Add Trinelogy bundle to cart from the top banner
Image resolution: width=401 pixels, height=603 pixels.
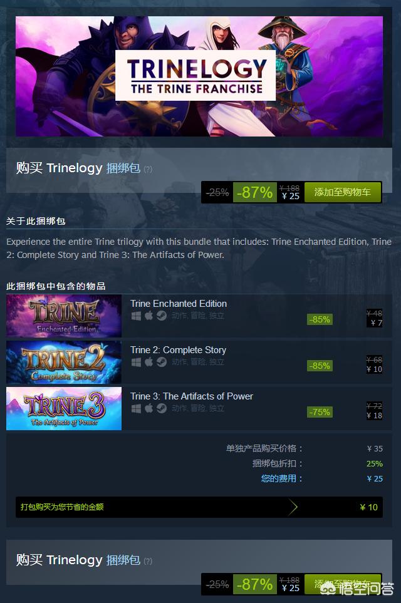click(343, 192)
